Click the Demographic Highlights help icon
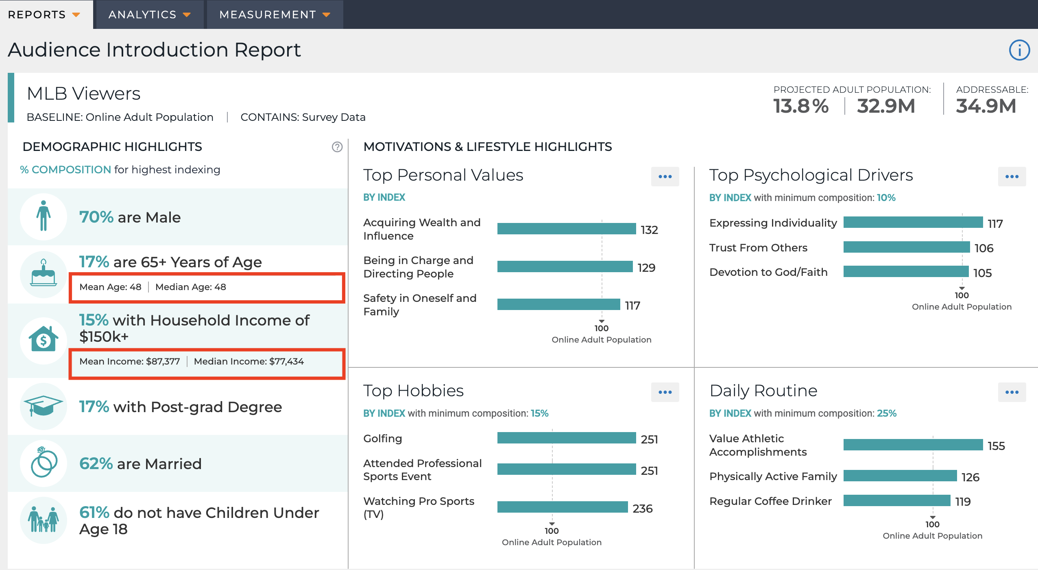 (337, 147)
